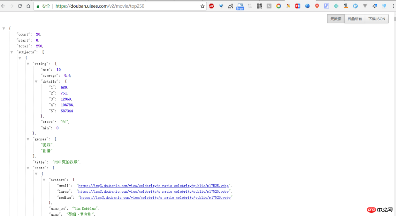Open the translate (译) extension
The image size is (396, 216).
coord(384,6)
